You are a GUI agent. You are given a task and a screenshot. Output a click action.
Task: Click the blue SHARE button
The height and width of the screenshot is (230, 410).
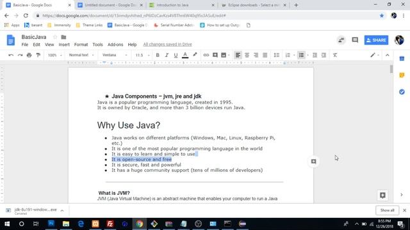[376, 40]
